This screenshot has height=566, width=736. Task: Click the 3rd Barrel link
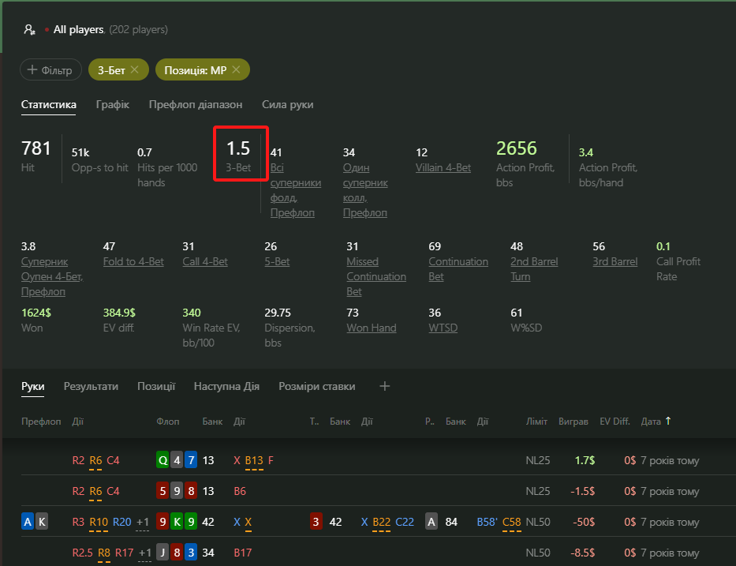coord(615,261)
